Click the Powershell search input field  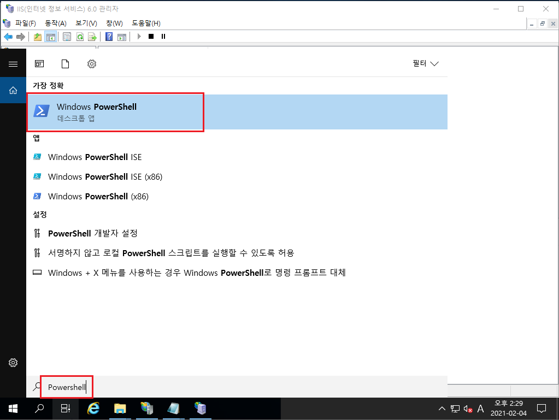point(237,387)
